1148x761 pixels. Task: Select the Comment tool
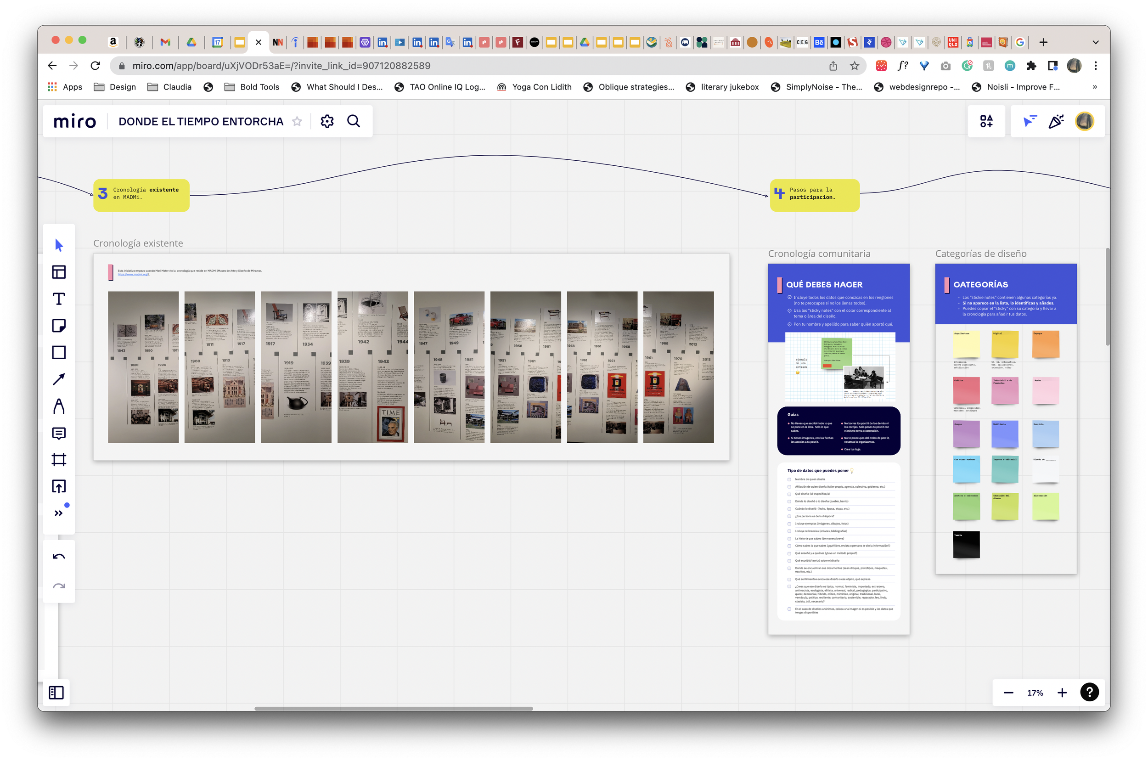59,433
